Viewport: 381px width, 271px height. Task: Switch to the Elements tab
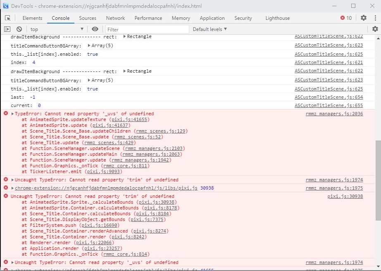(32, 18)
